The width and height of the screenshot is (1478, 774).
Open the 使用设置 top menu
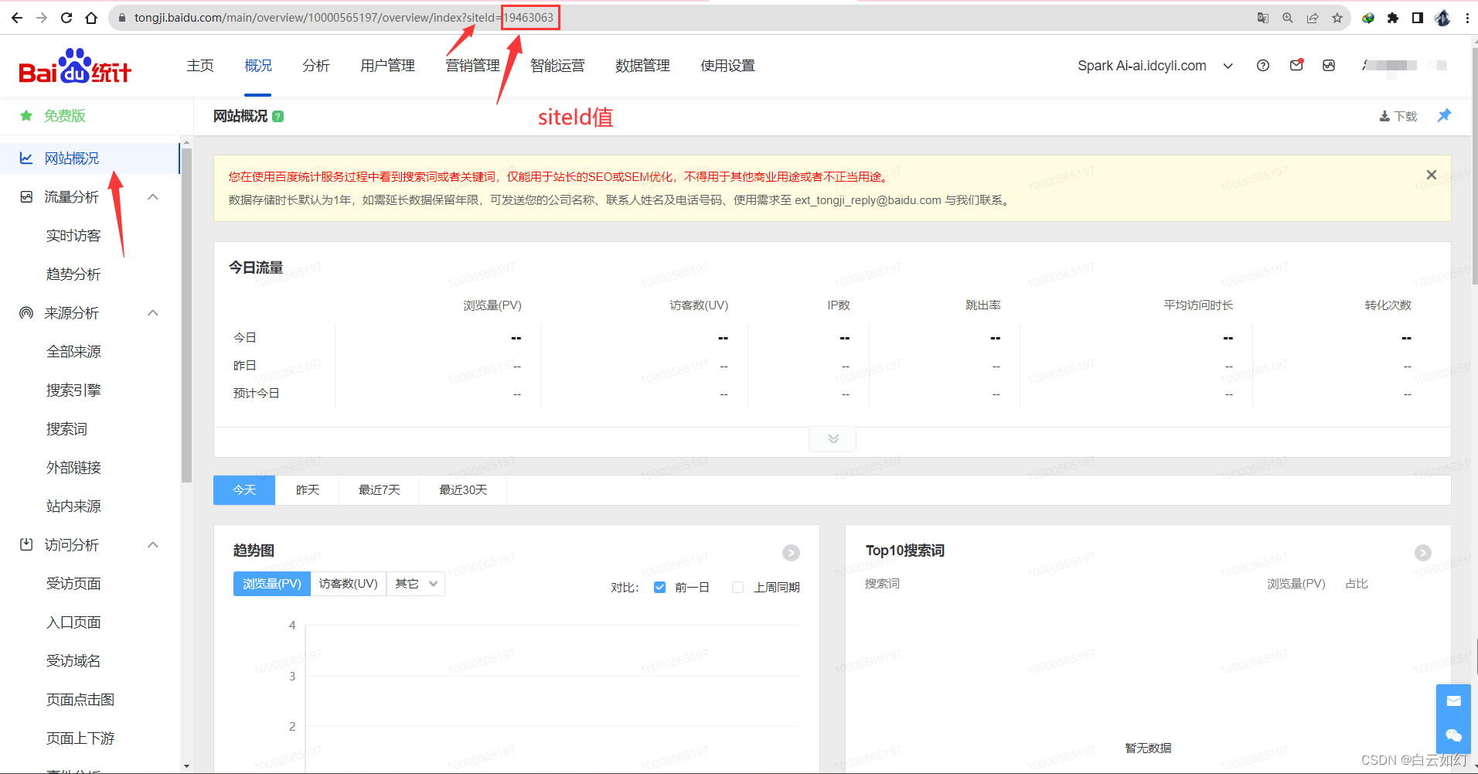click(x=728, y=66)
